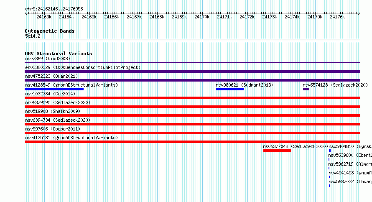The width and height of the screenshot is (372, 202).
Task: Click the 24164k ruler tick label
Action: pos(66,17)
